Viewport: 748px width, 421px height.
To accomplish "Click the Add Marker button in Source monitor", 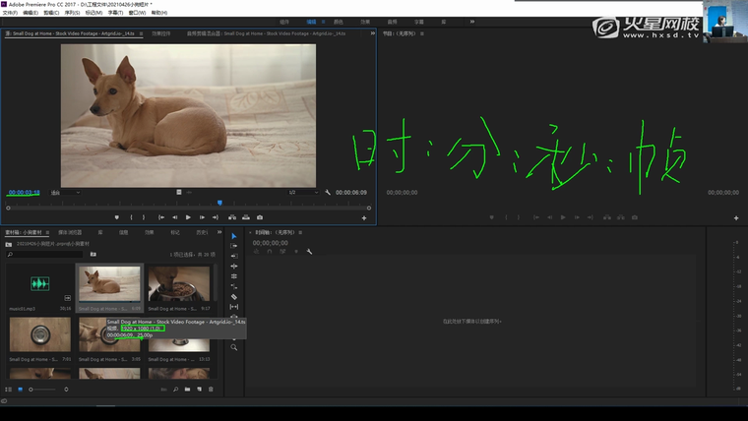I will point(117,217).
